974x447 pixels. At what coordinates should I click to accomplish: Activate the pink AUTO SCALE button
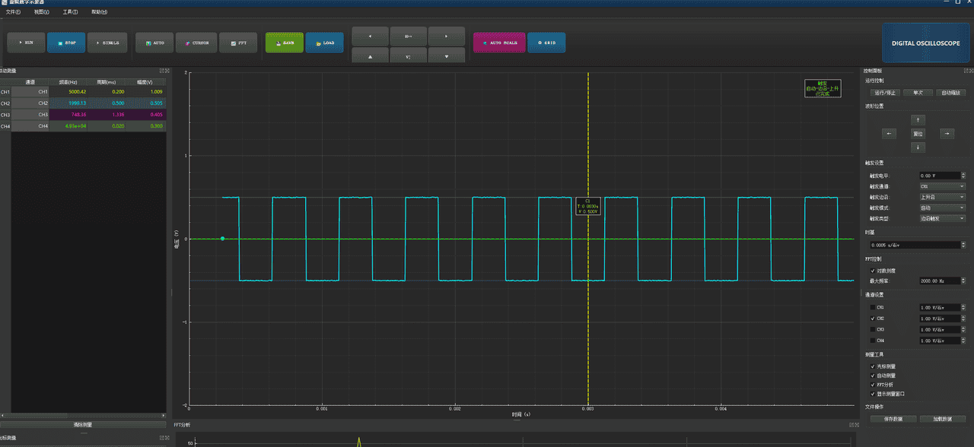(498, 43)
